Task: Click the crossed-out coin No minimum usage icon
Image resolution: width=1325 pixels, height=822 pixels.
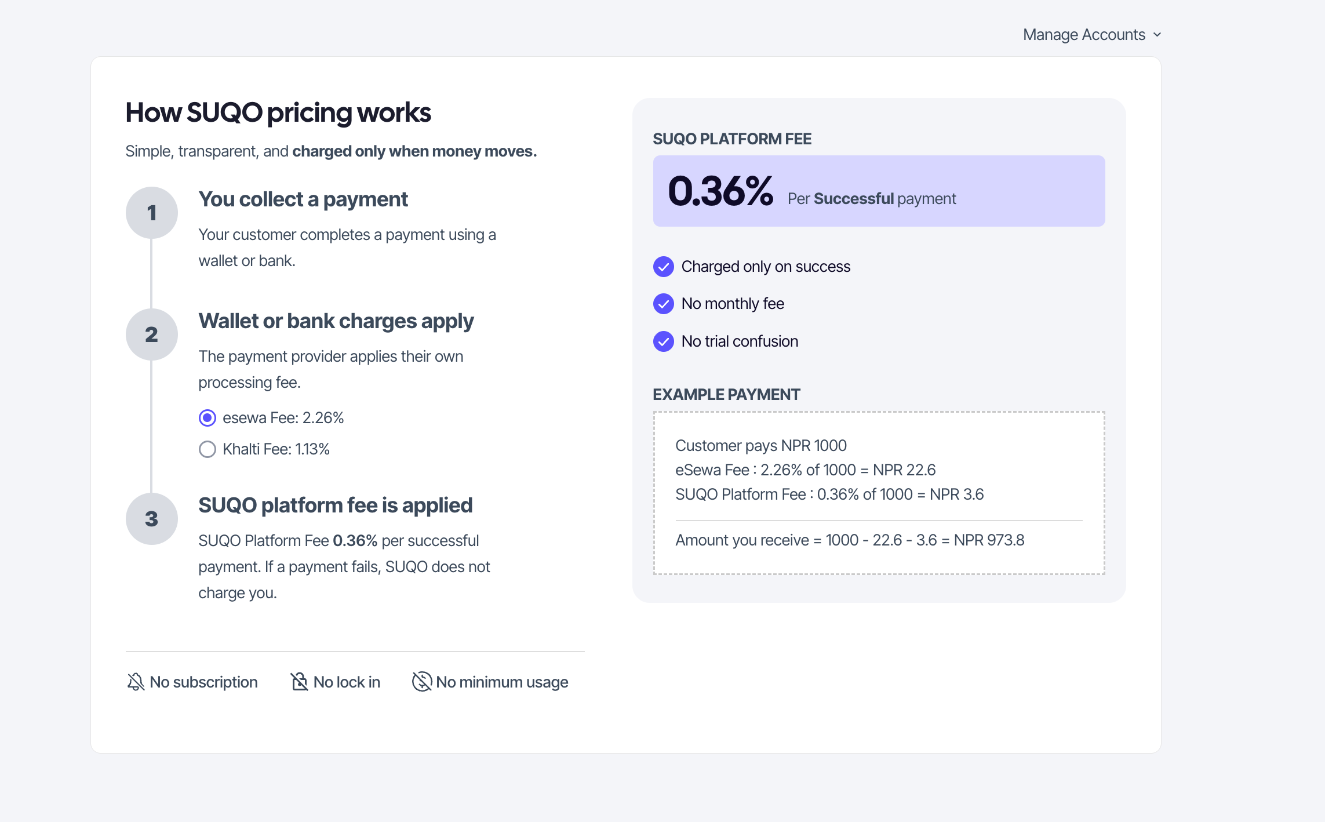Action: (422, 682)
